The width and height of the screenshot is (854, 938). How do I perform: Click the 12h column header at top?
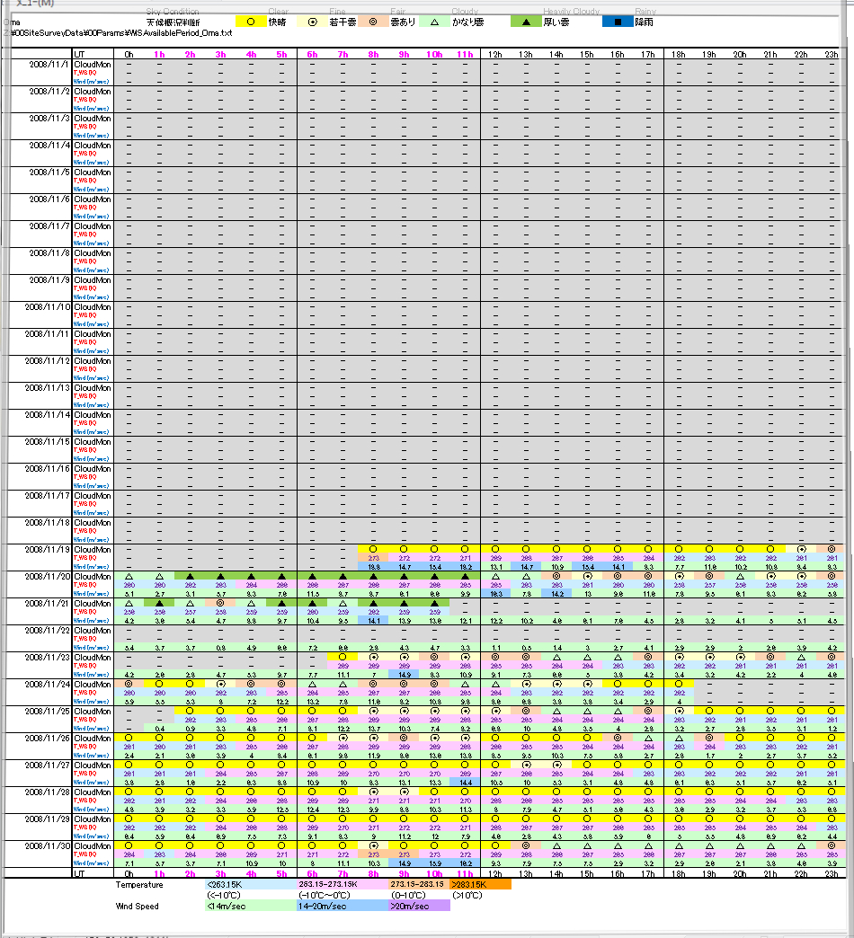click(494, 55)
